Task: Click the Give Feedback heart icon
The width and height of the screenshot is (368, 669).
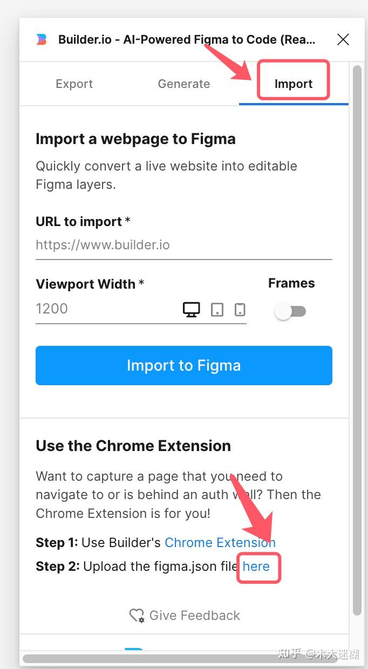Action: coord(137,616)
